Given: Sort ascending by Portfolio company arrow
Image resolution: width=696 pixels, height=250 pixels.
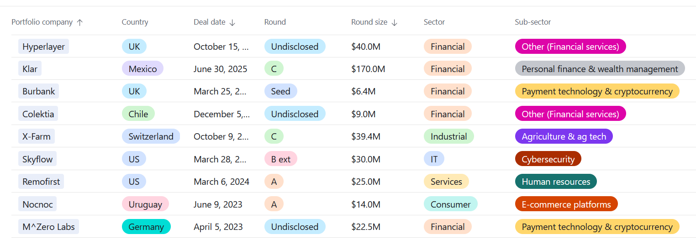Looking at the screenshot, I should (80, 22).
